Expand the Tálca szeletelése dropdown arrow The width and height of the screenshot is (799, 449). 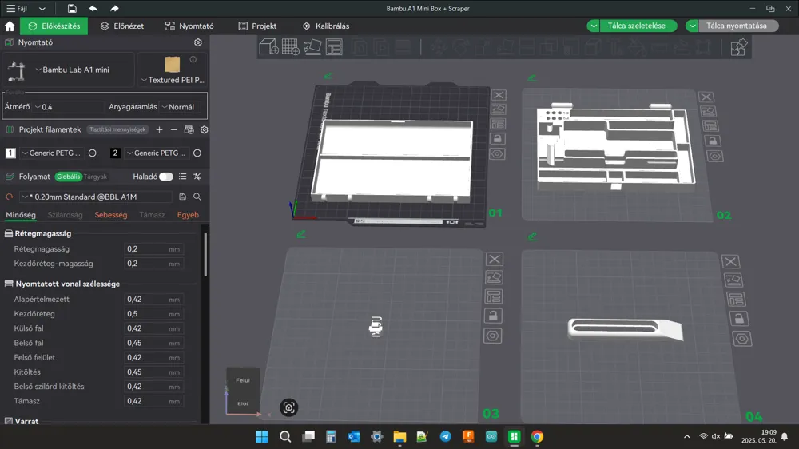point(594,26)
